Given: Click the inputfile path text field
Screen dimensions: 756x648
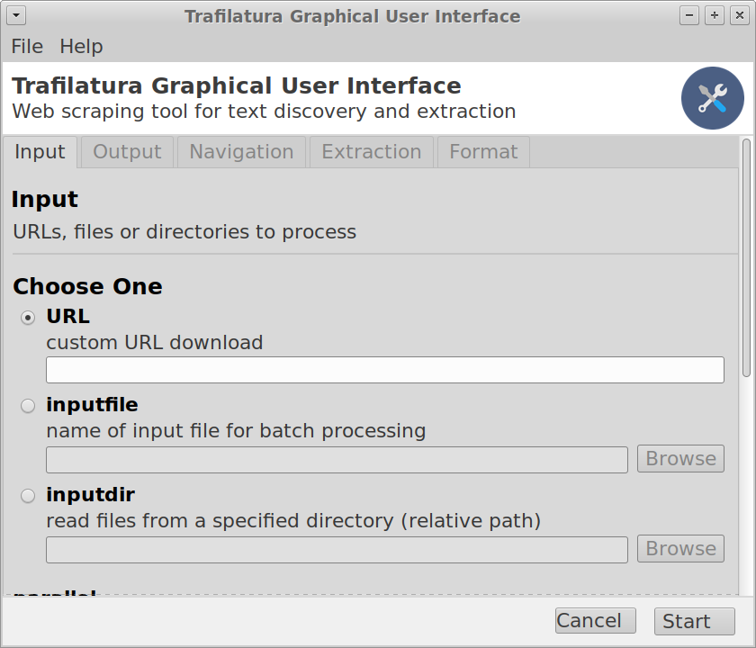Looking at the screenshot, I should (x=337, y=460).
